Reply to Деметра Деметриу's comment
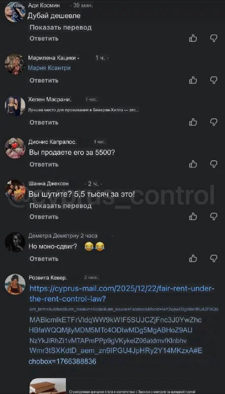This screenshot has width=225, height=394. [x=44, y=259]
